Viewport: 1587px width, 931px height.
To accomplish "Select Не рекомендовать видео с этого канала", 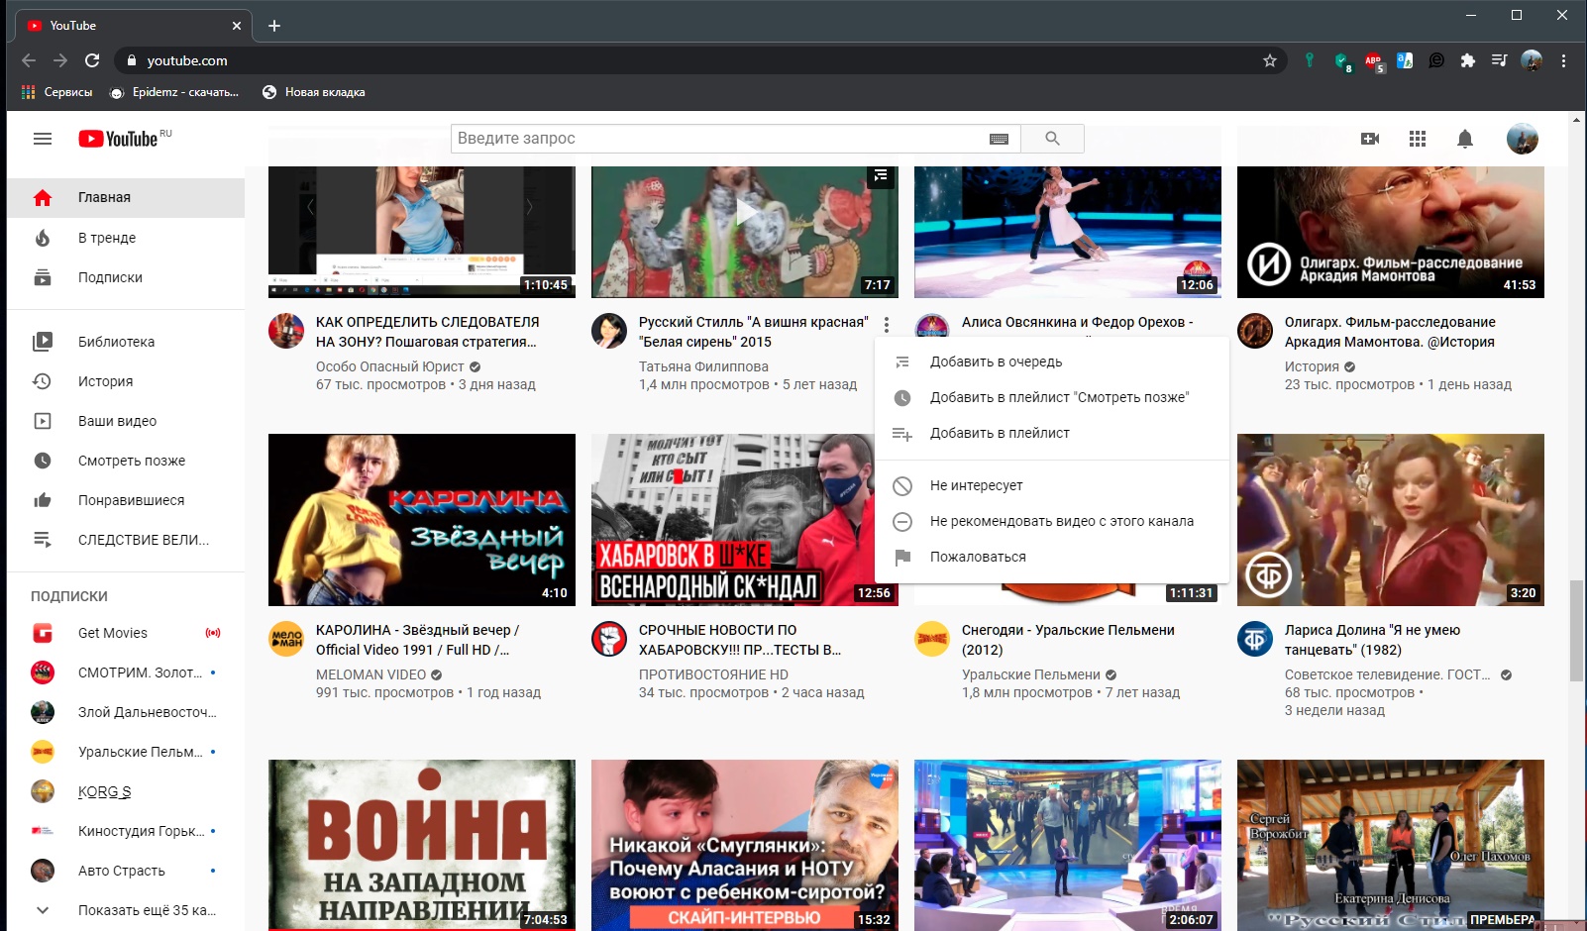I will (x=1052, y=522).
